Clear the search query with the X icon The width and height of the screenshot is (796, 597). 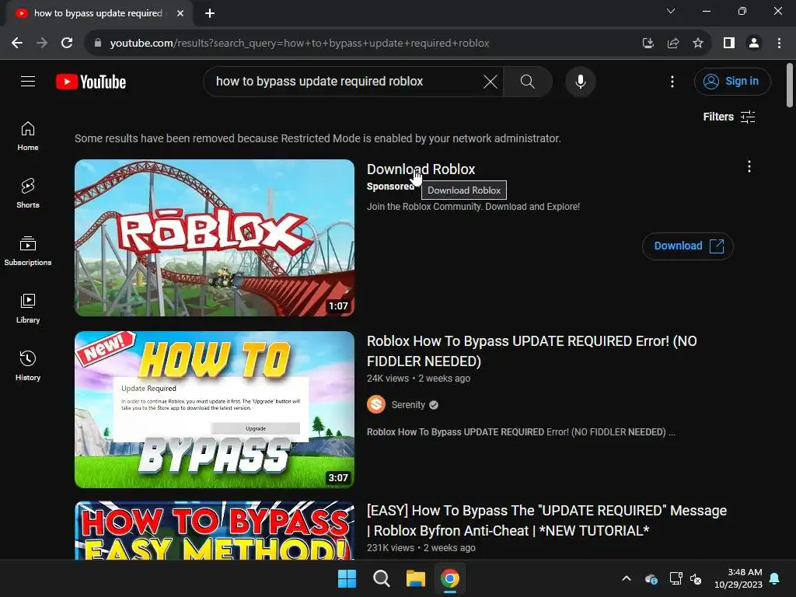tap(491, 81)
